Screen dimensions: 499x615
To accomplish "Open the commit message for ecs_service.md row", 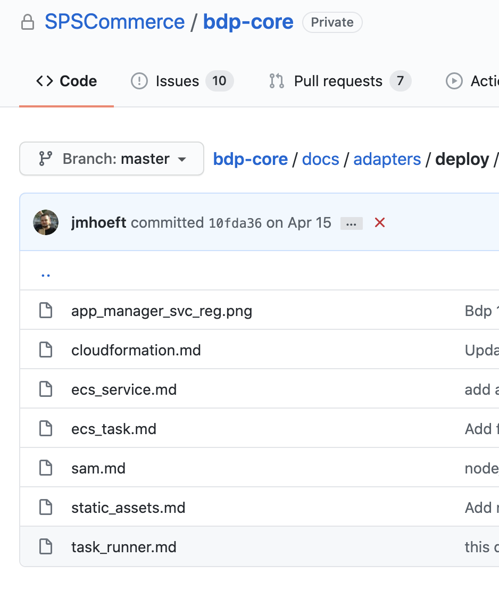I will tap(482, 389).
